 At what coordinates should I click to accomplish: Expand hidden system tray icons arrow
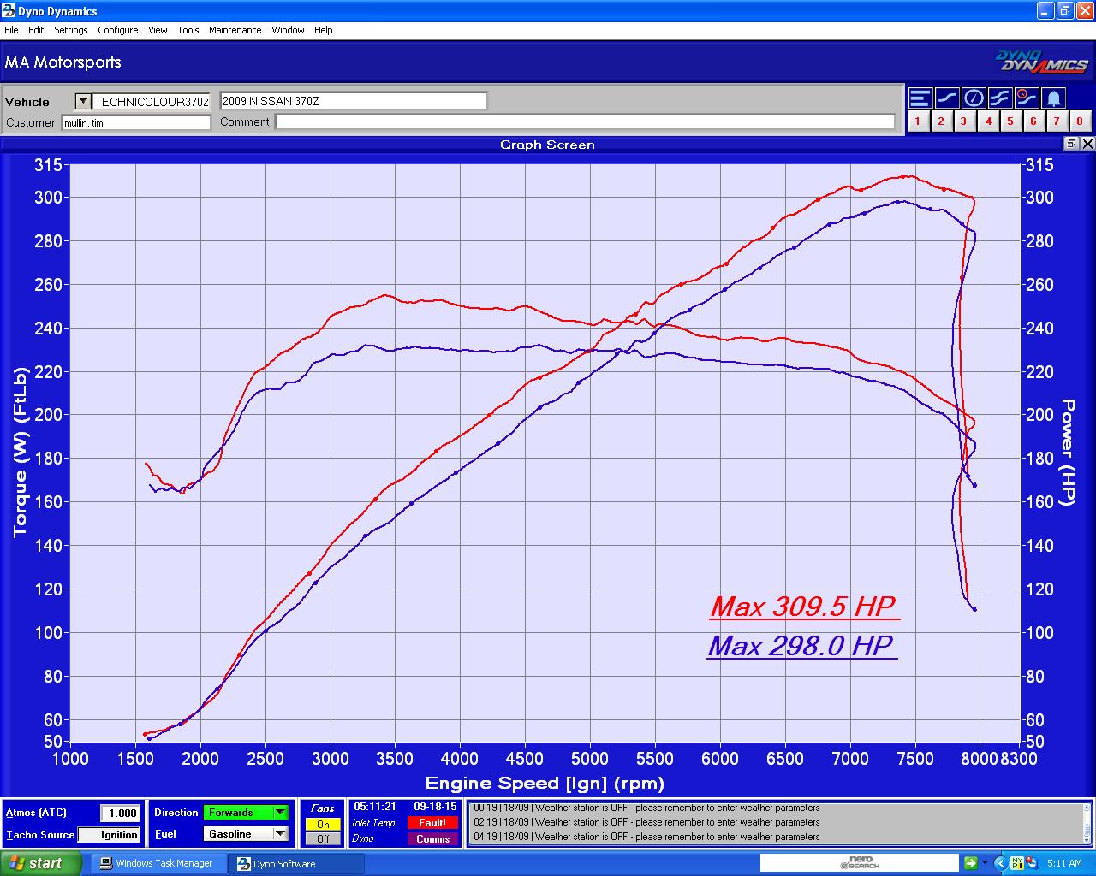coord(999,863)
